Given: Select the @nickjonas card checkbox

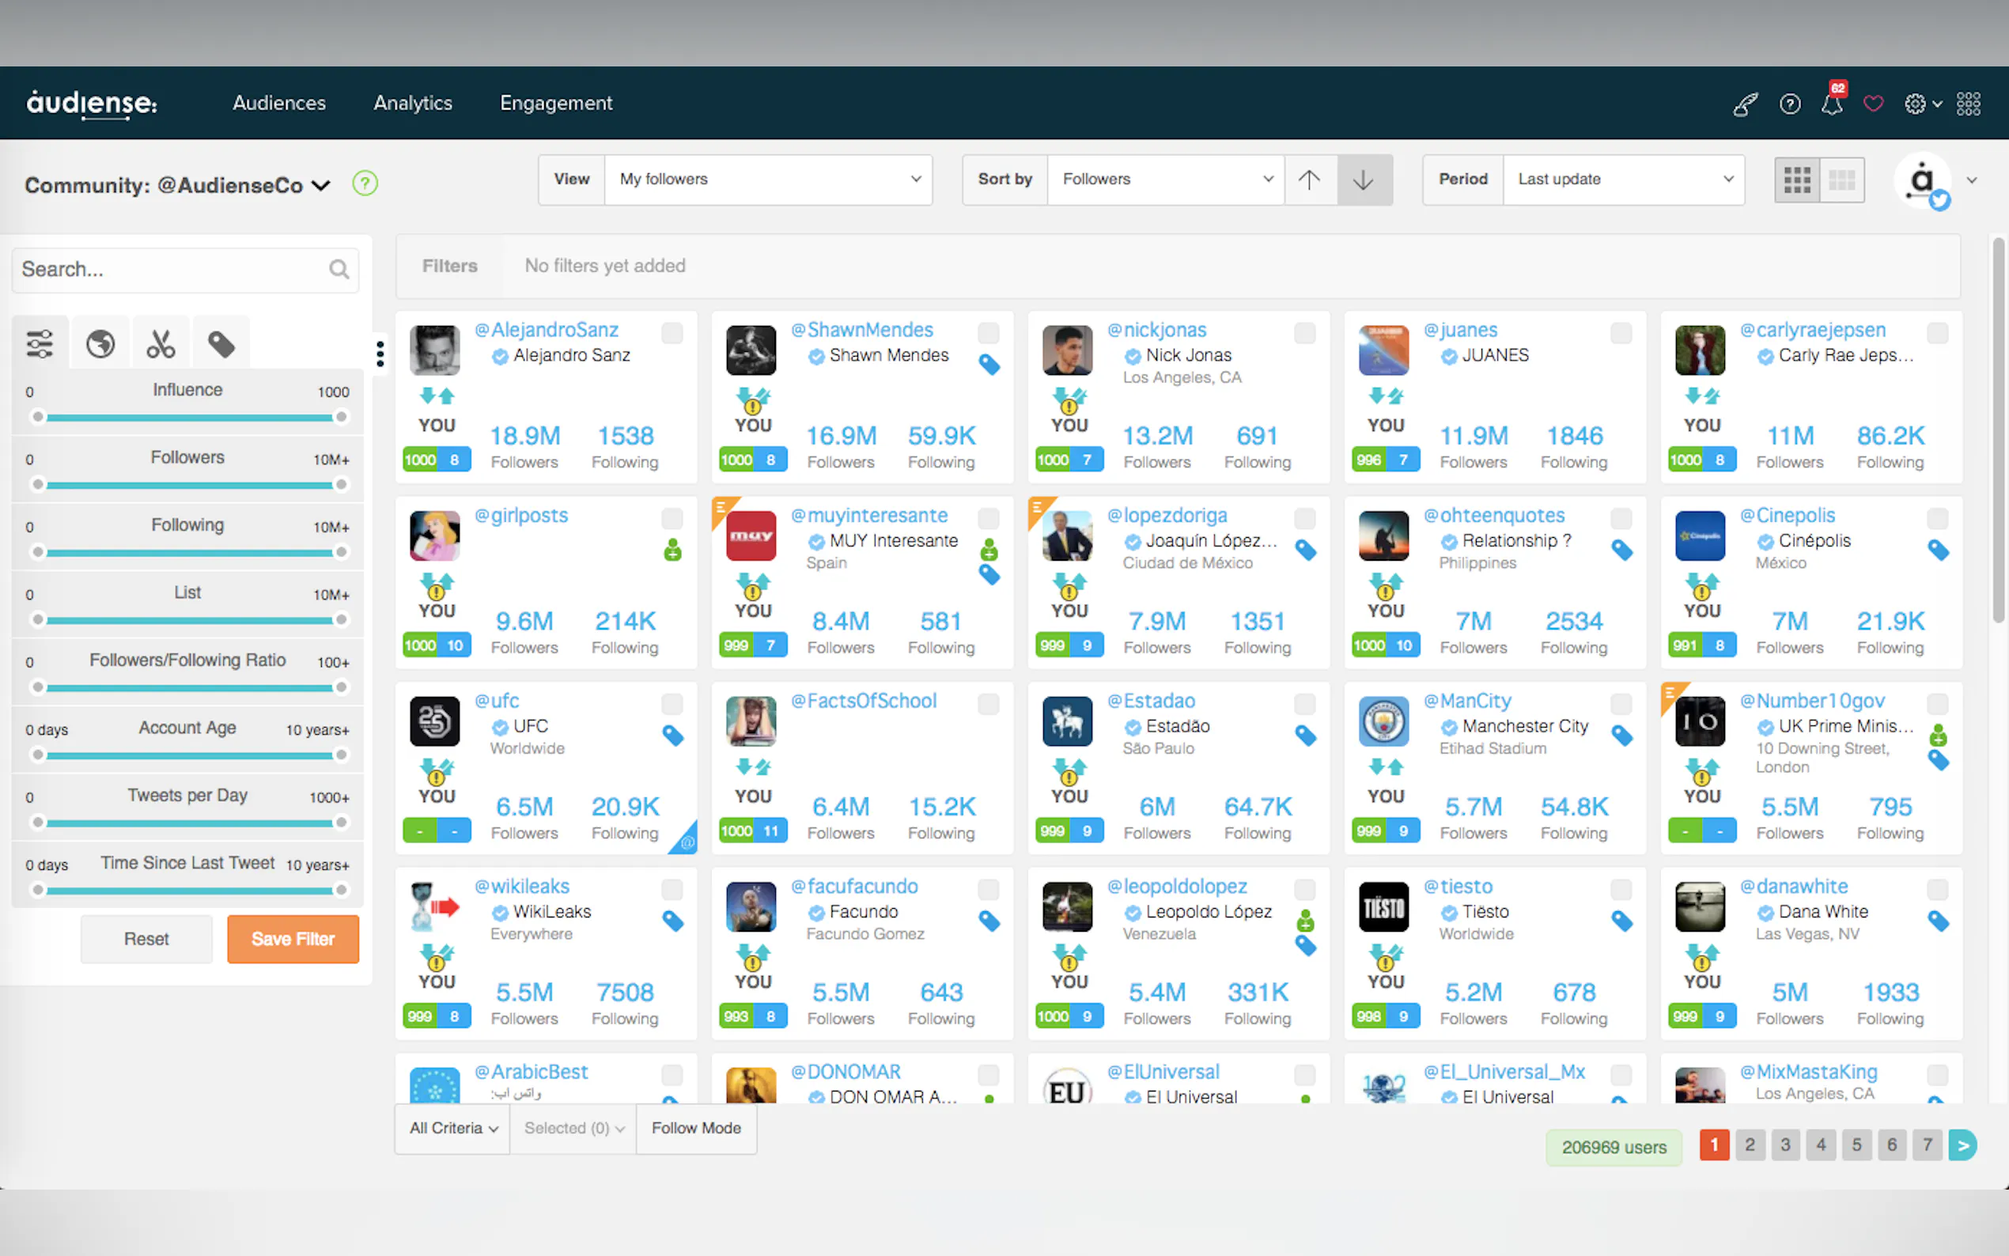Looking at the screenshot, I should point(1305,333).
